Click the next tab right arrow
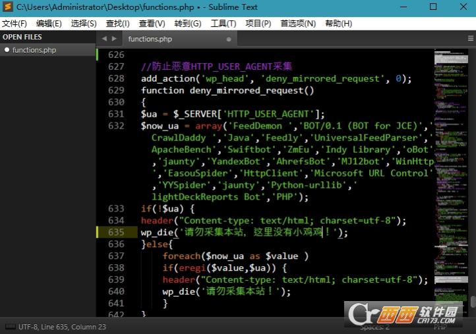Screen dimensions: 476x334 pos(114,39)
